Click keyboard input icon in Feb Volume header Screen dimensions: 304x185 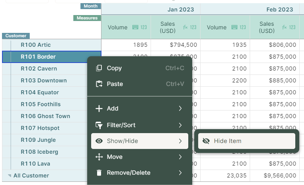tap(234, 27)
